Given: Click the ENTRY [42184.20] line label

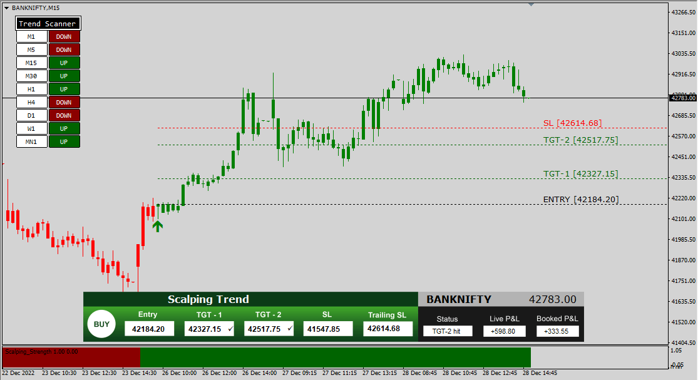Looking at the screenshot, I should click(x=581, y=199).
